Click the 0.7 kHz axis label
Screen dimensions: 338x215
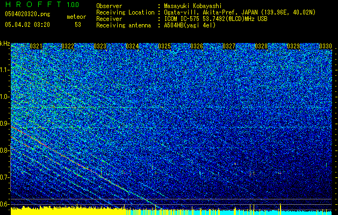point(5,177)
